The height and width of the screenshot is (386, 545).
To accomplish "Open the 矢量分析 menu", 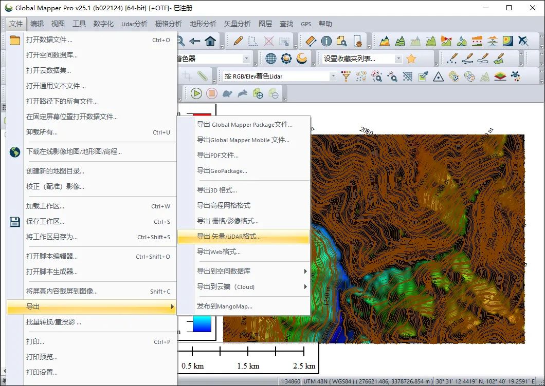I will pos(238,24).
